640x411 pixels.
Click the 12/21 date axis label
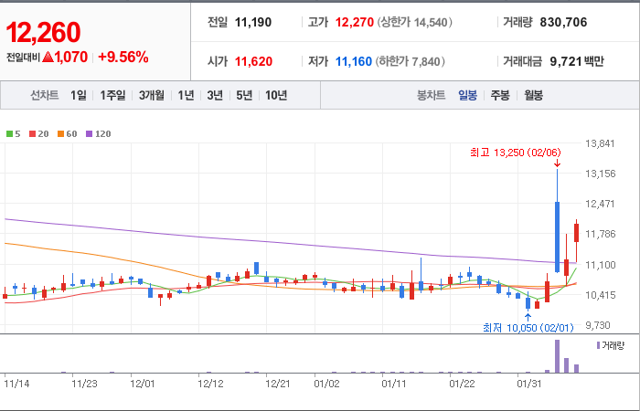278,385
